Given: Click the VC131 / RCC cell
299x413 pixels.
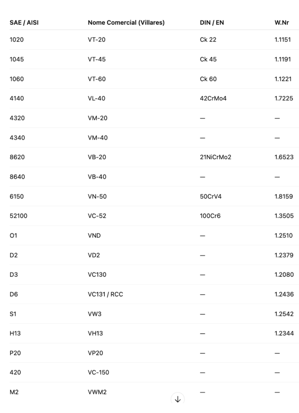Looking at the screenshot, I should [105, 294].
